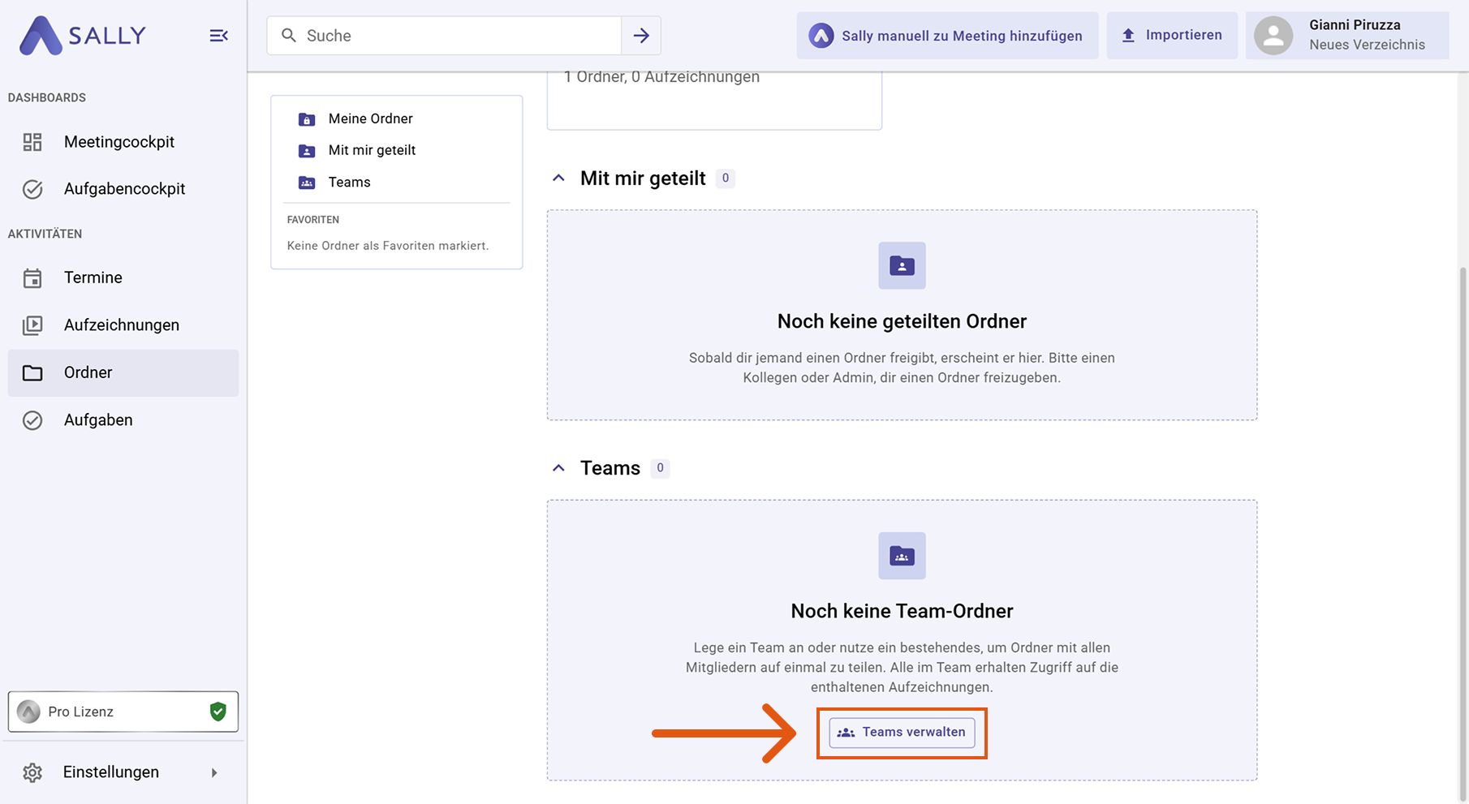Select Meine Ordner in the folder tree
Screen dimensions: 1469x804
pyautogui.click(x=370, y=118)
